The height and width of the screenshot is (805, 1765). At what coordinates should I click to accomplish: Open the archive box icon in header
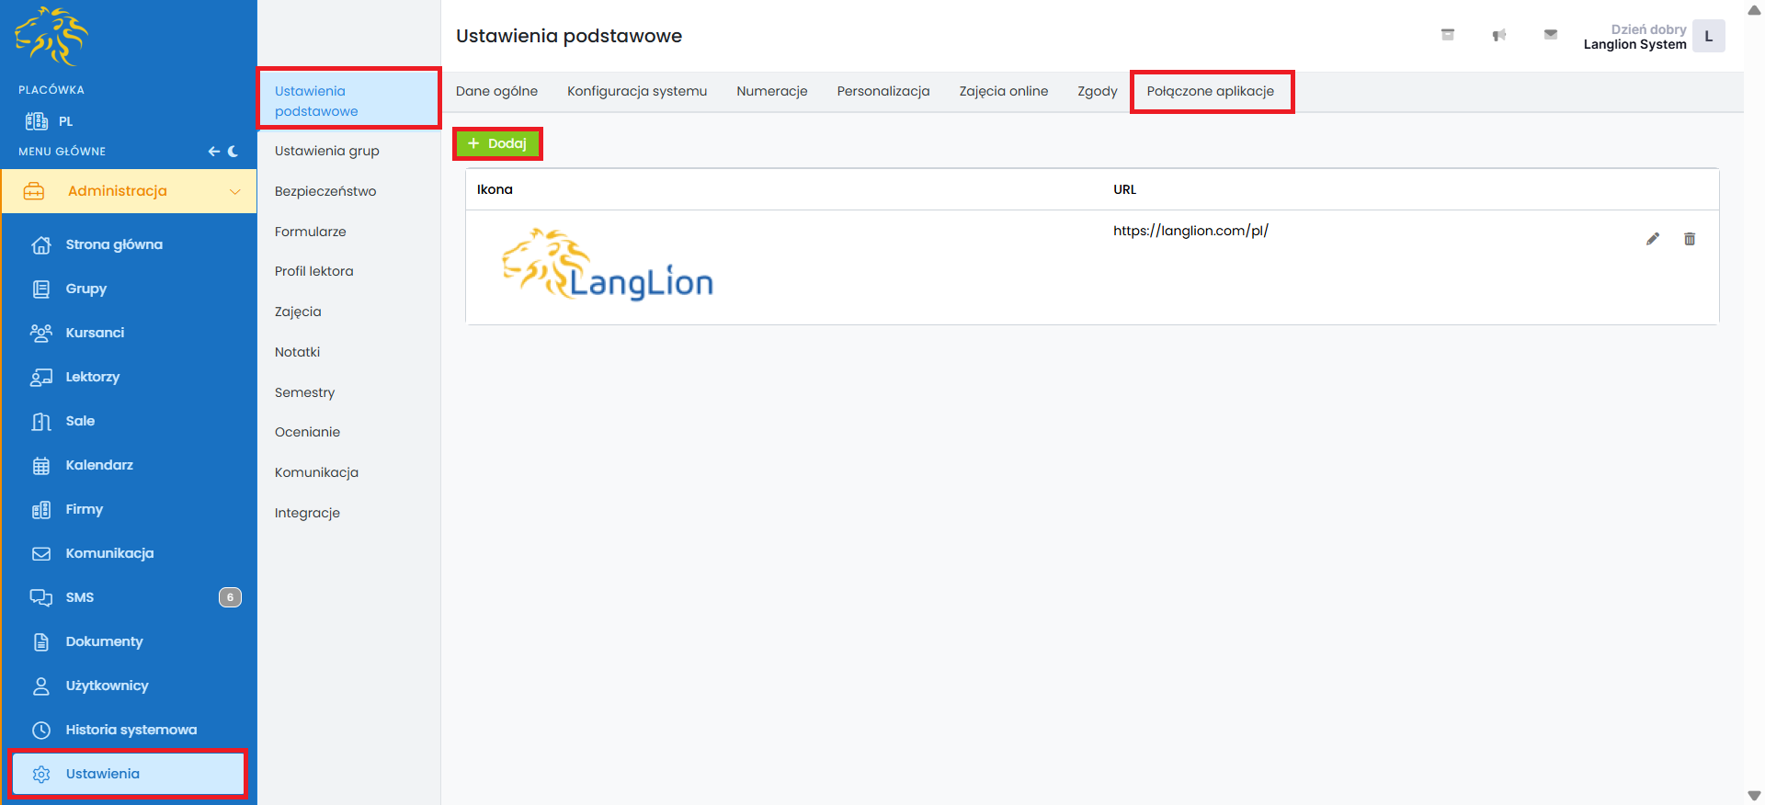(1447, 35)
